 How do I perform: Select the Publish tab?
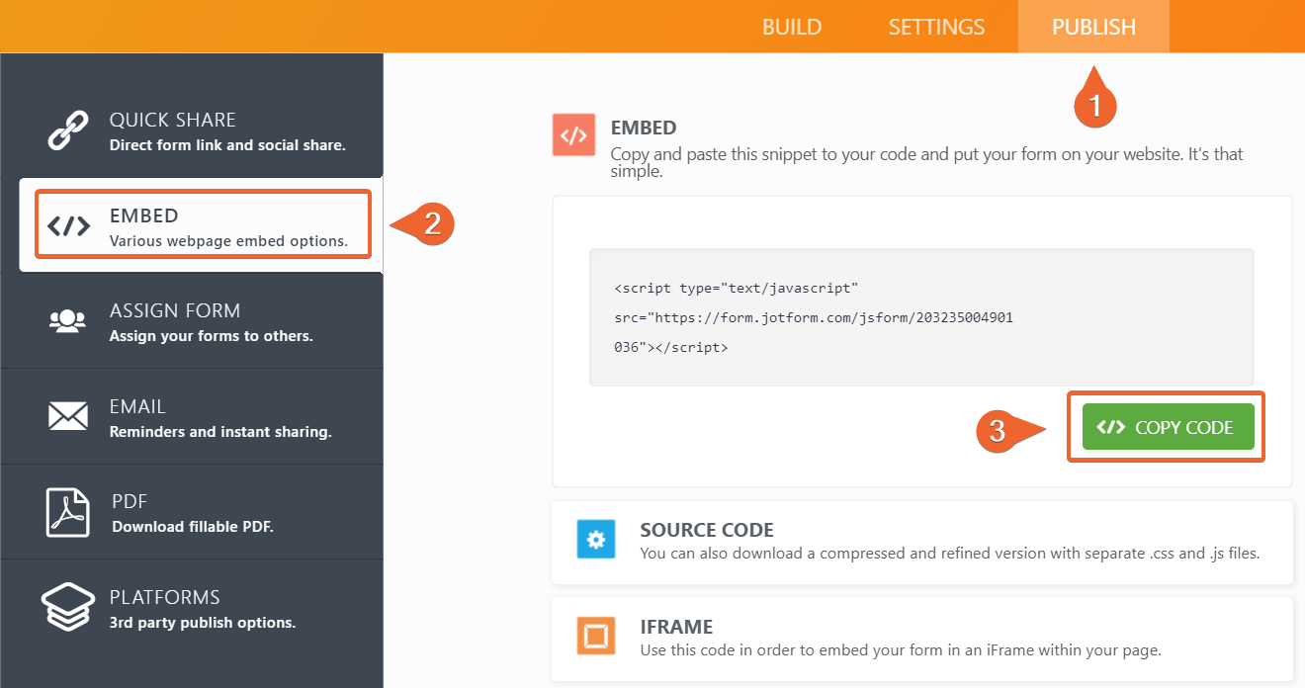click(1093, 27)
